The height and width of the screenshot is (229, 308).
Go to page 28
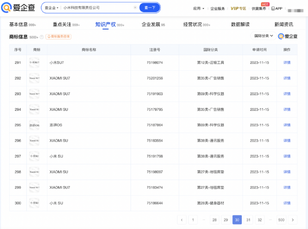[215, 220]
